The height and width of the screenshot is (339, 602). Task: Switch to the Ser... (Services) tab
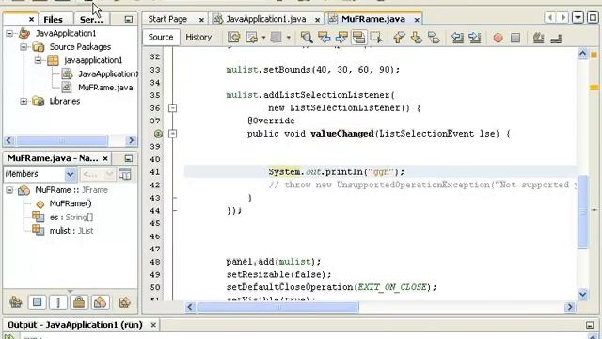[x=91, y=19]
